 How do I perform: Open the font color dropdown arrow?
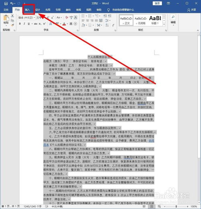click(68, 24)
